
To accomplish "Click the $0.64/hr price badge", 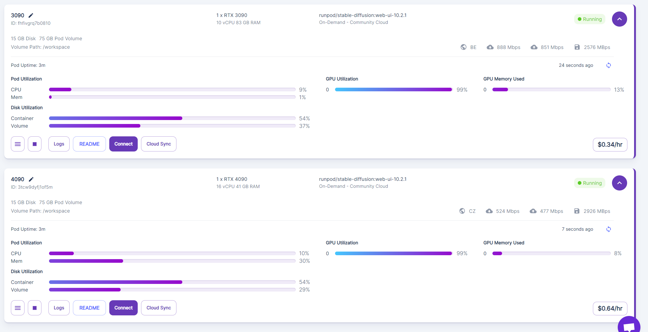I will click(x=610, y=308).
